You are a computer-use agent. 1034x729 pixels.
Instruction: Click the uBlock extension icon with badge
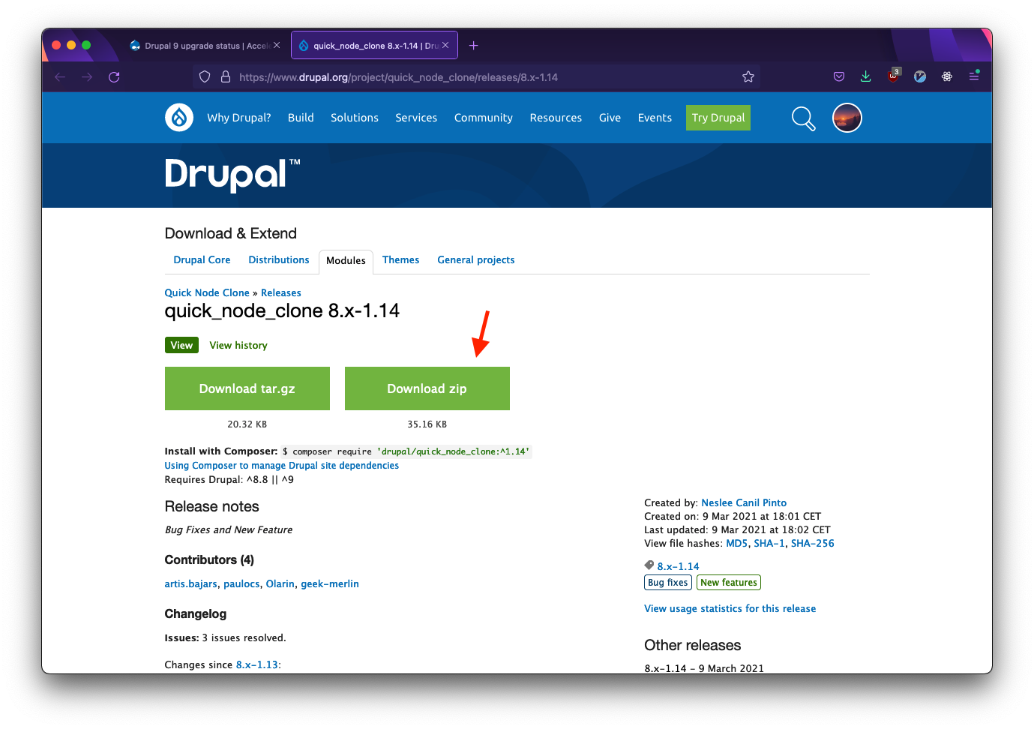click(893, 76)
